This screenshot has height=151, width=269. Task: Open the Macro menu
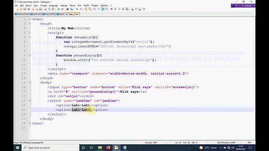73,5
